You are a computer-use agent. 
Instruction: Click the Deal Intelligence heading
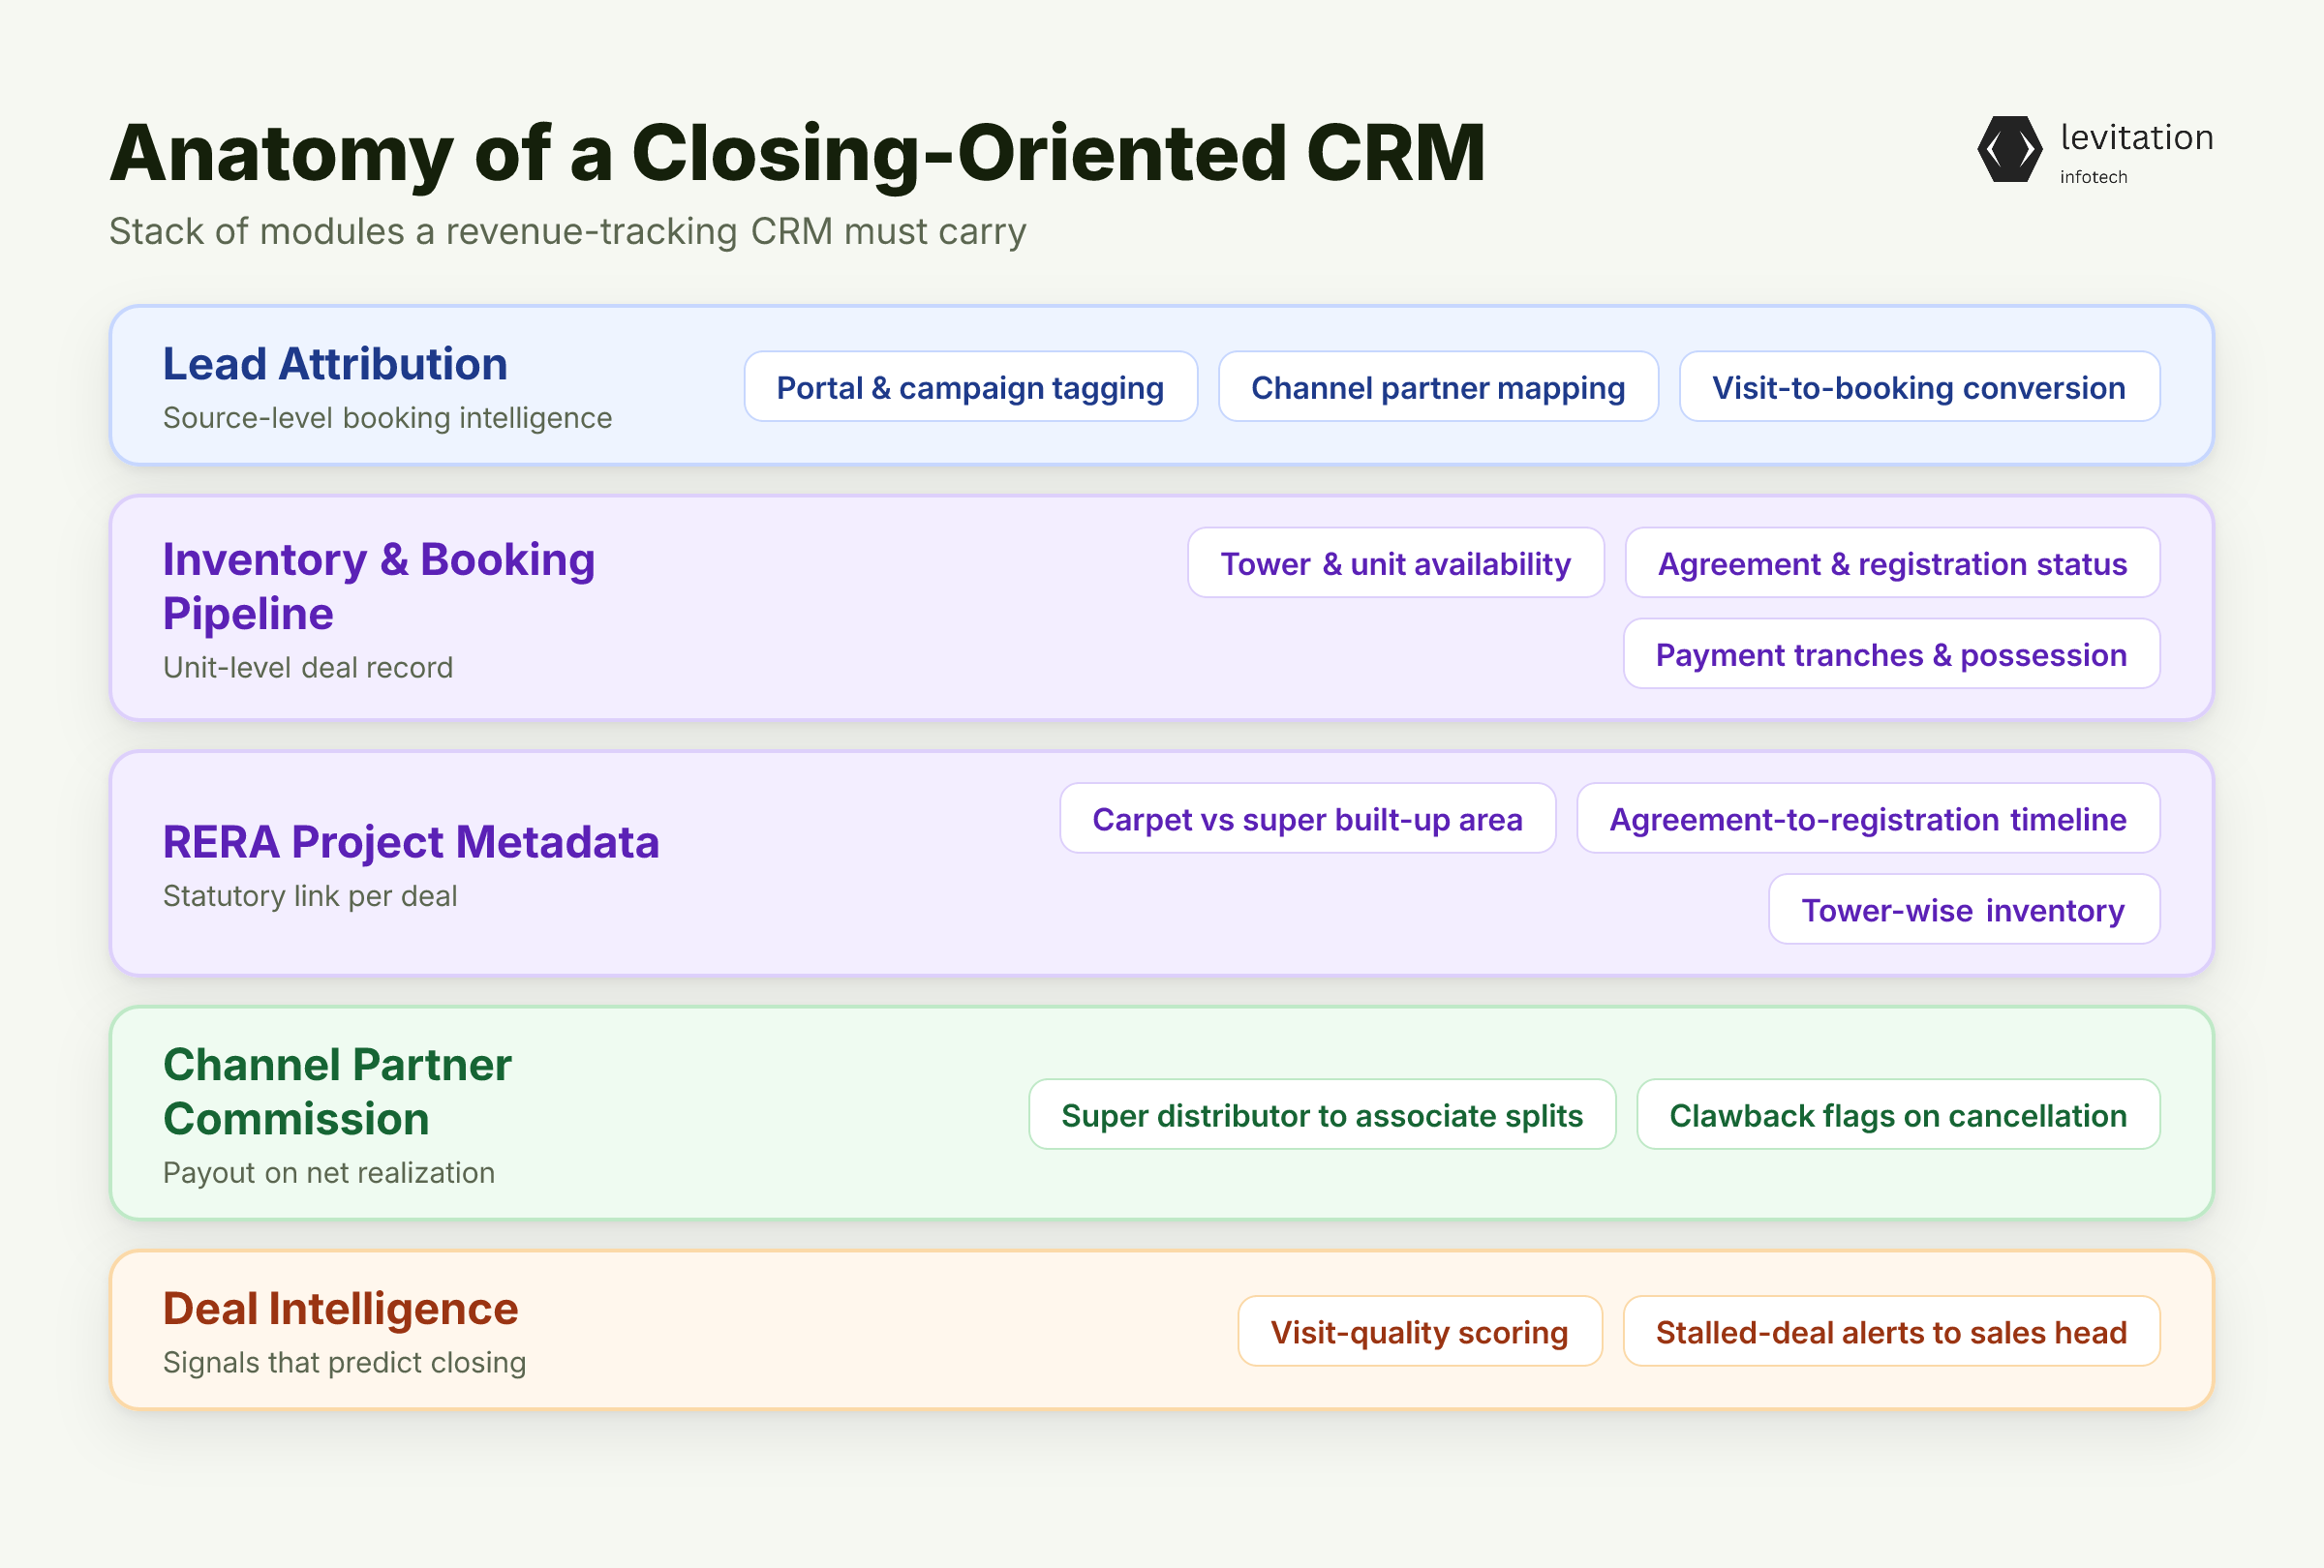tap(340, 1309)
